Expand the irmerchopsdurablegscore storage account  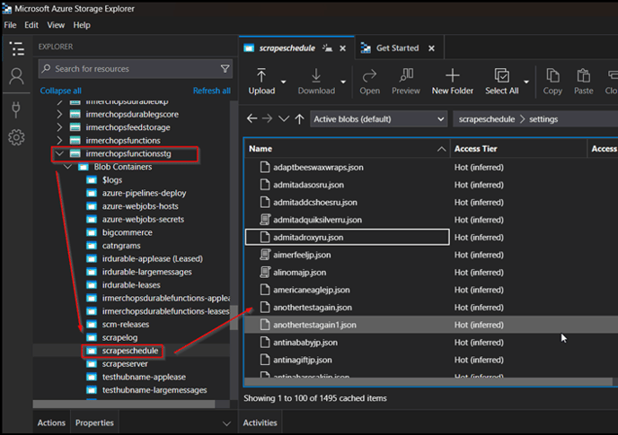pos(59,114)
